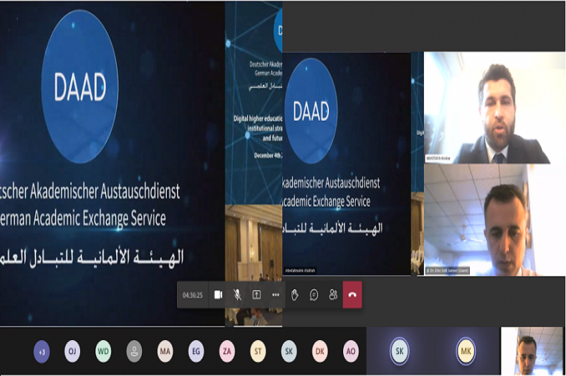
Task: Unmute the microphone
Action: [x=237, y=295]
